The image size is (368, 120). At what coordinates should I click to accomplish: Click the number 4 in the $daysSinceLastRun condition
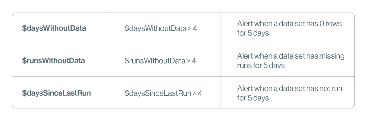pos(200,93)
